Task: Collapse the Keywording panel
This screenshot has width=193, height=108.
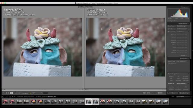Action: (189, 58)
